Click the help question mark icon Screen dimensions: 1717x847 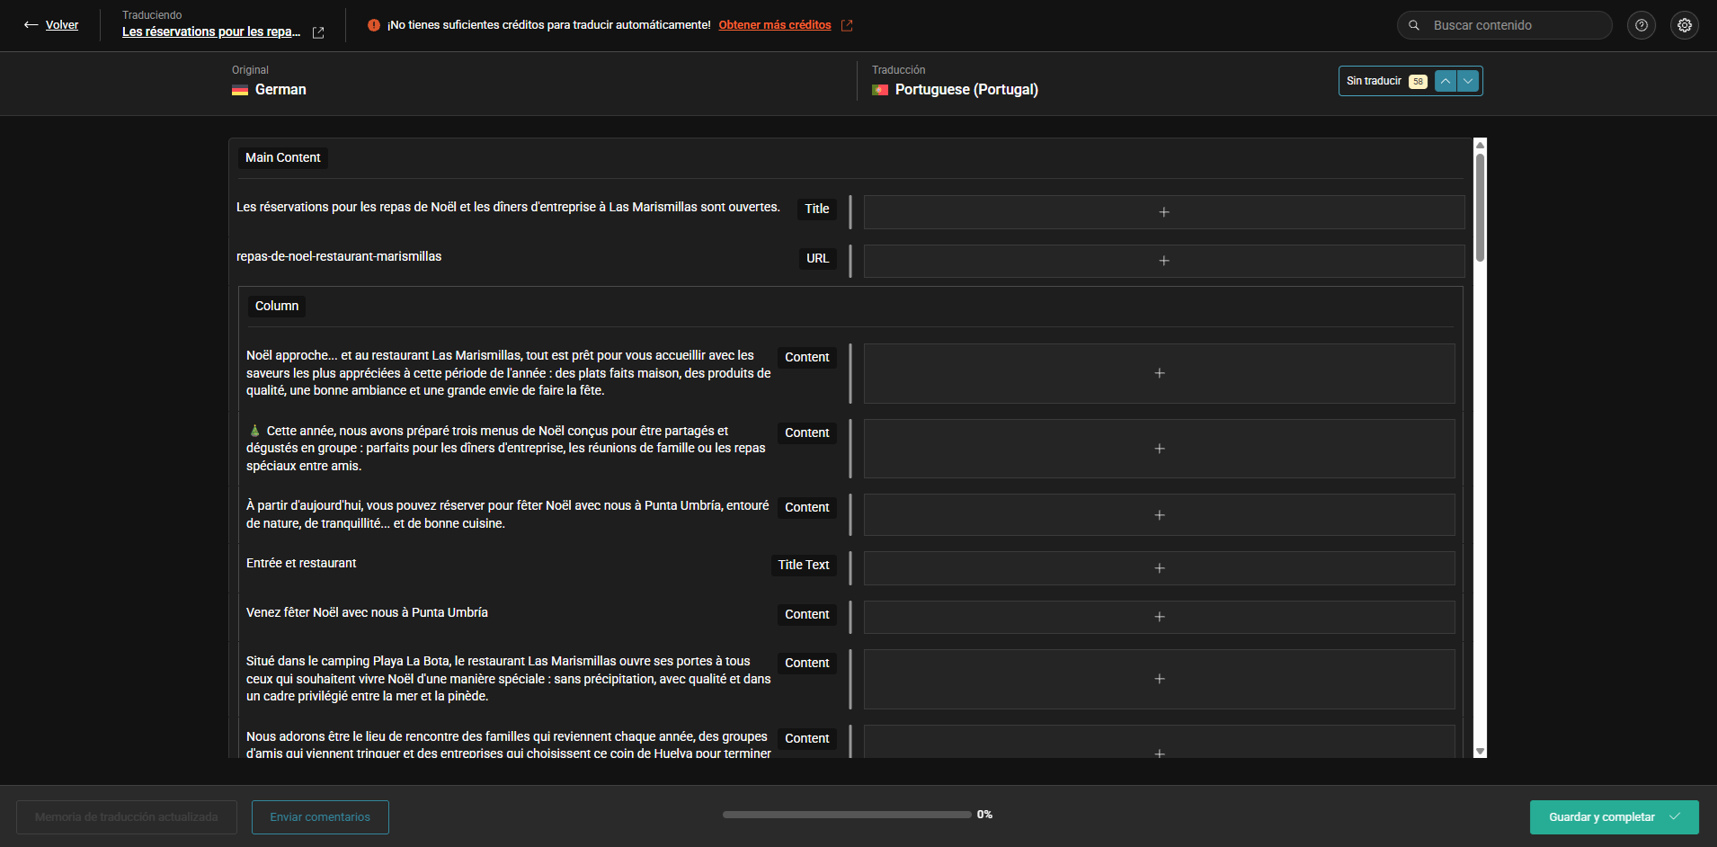[1641, 25]
